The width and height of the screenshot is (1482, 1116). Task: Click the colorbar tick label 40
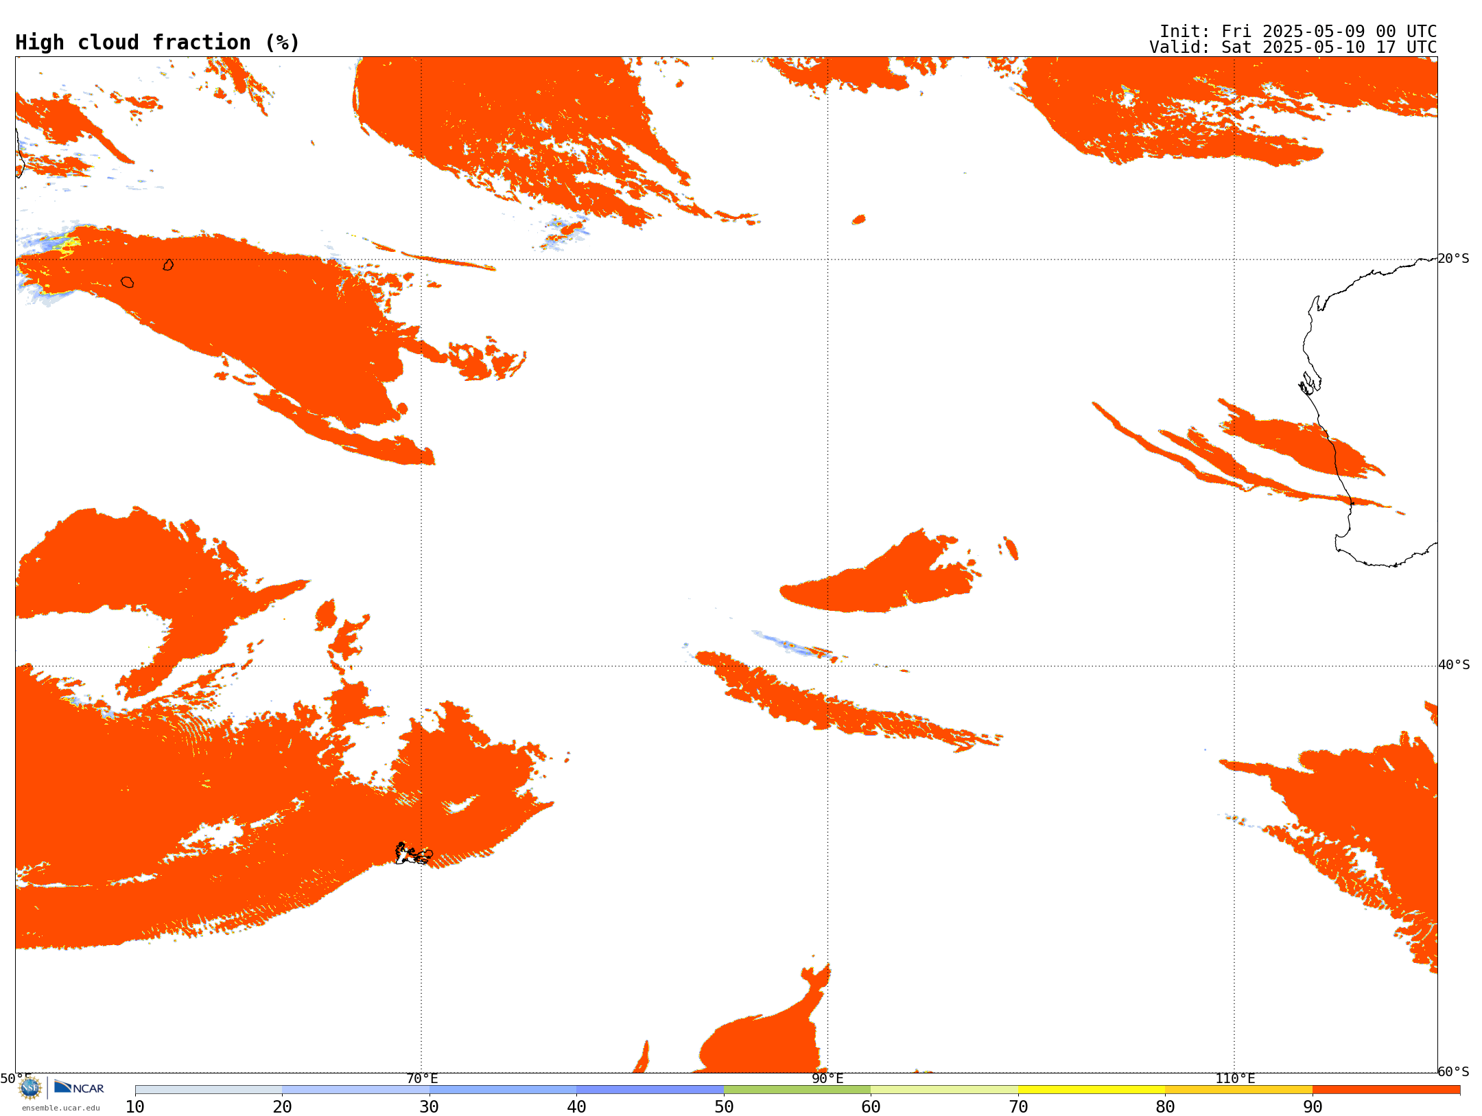[x=576, y=1106]
